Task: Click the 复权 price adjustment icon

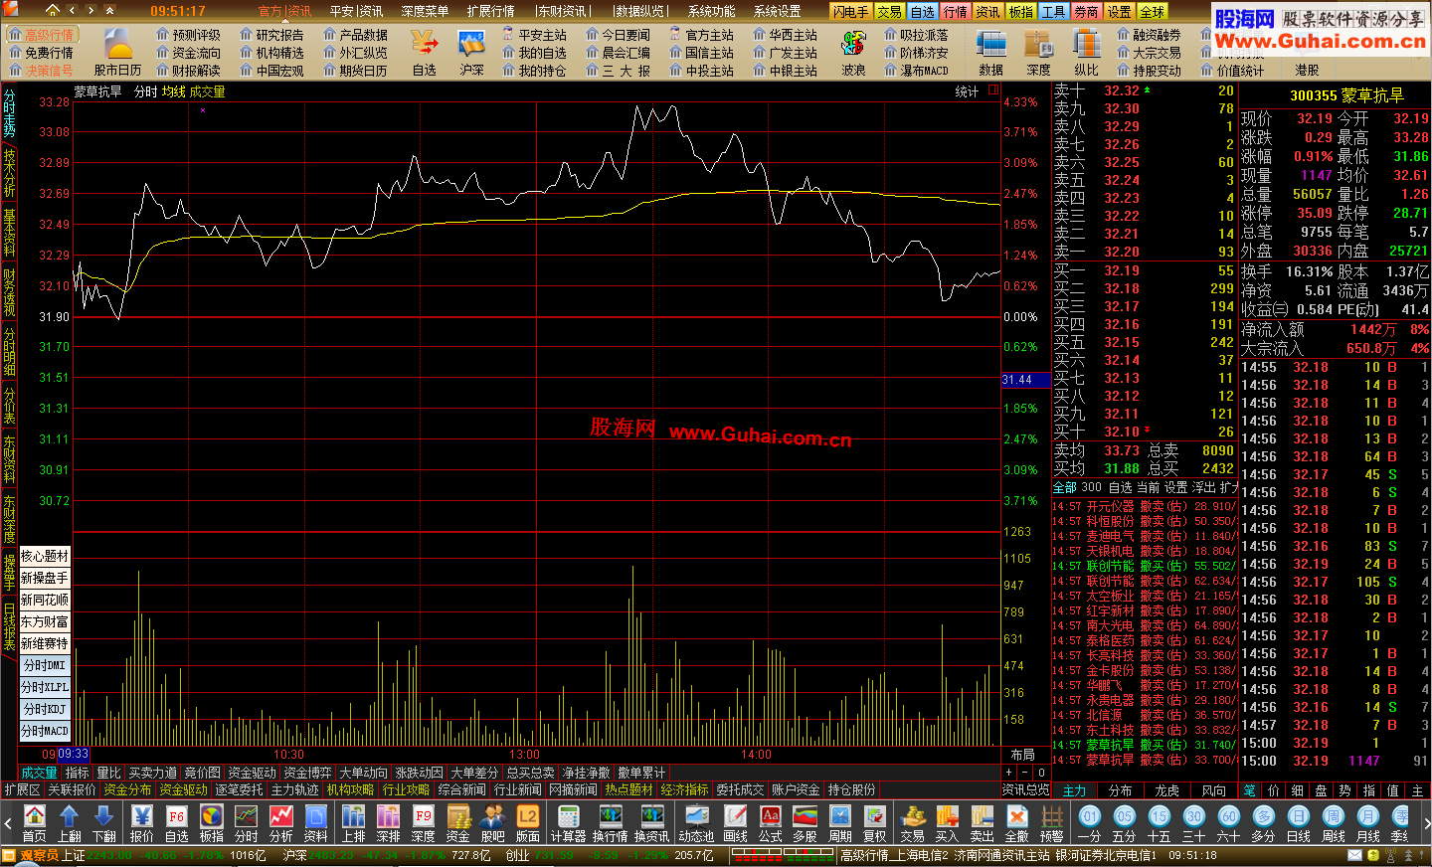Action: (875, 823)
